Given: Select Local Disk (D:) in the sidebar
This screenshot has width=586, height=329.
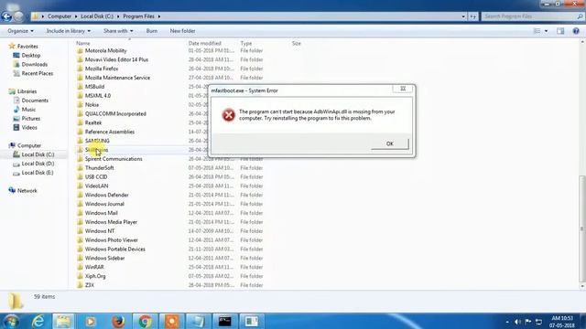Looking at the screenshot, I should click(38, 164).
